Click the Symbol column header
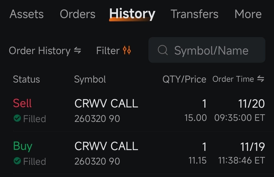This screenshot has width=274, height=177. click(x=90, y=79)
